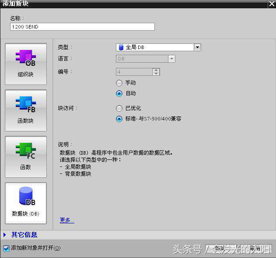Click the 编号 spinner arrows
Viewport: 276px width, 258px height.
[156, 72]
